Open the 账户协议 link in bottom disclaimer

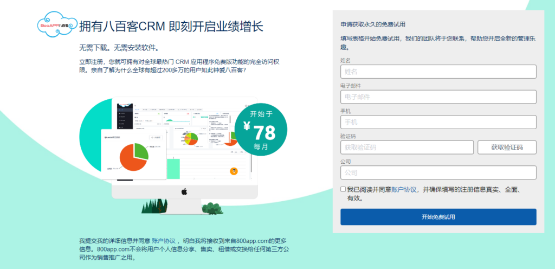164,241
